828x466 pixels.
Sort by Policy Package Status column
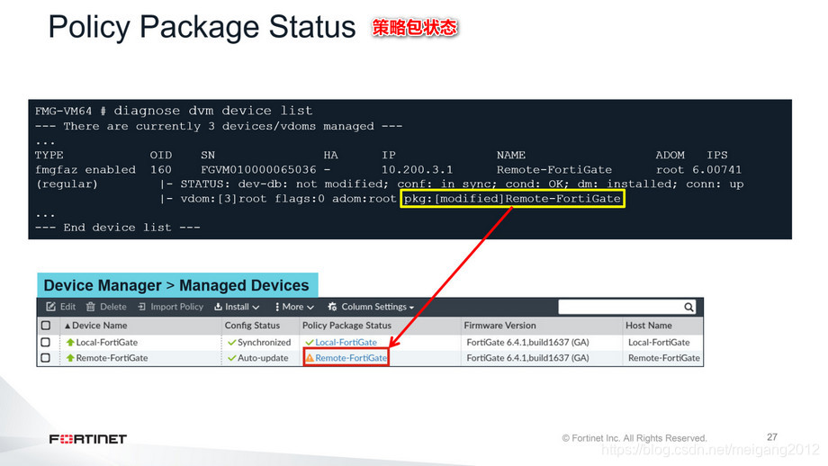pos(346,326)
